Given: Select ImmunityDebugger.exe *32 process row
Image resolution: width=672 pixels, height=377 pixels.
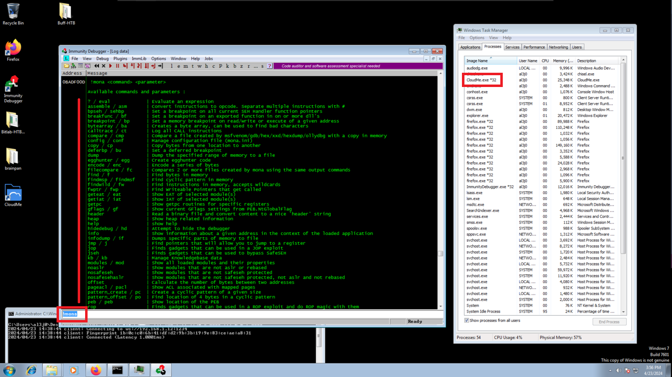Looking at the screenshot, I should click(543, 187).
